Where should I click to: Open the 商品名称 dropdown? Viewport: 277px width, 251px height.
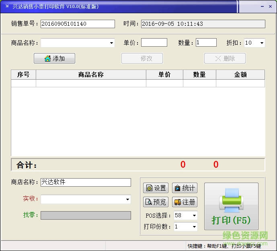pos(111,43)
